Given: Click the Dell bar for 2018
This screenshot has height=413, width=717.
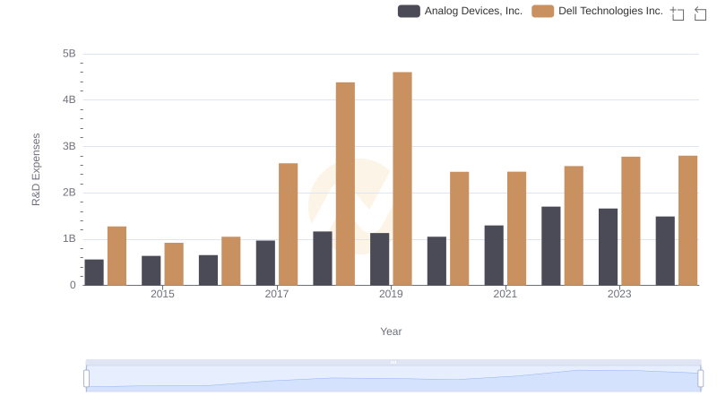Looking at the screenshot, I should [x=345, y=184].
